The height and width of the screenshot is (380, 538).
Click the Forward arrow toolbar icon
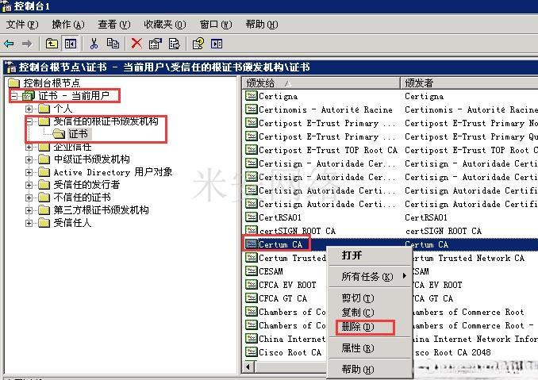tap(27, 44)
